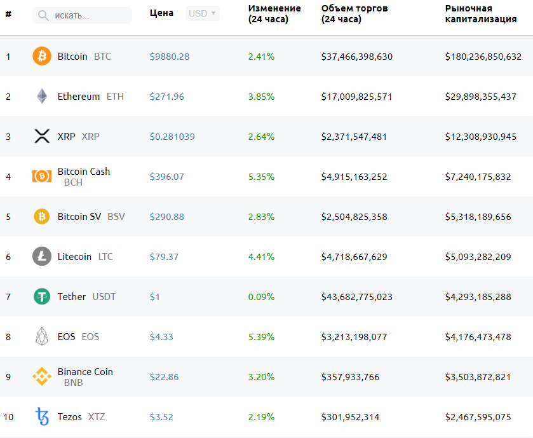Image resolution: width=533 pixels, height=438 pixels.
Task: Select the Ethereum ETH logo
Action: 42,96
